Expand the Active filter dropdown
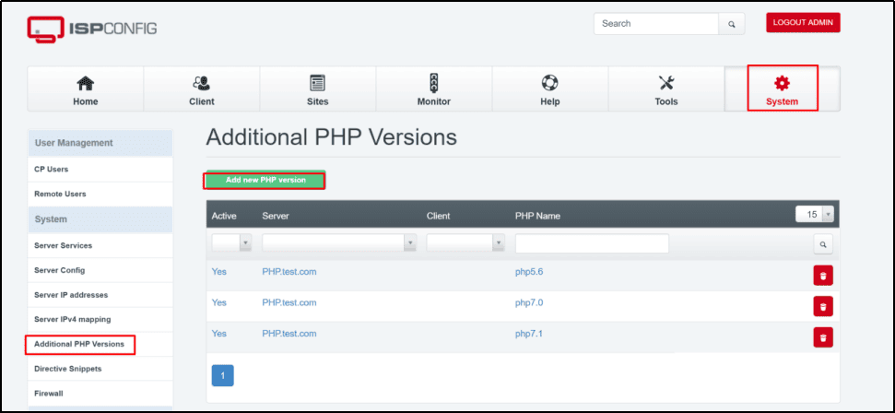This screenshot has height=413, width=895. click(x=231, y=242)
